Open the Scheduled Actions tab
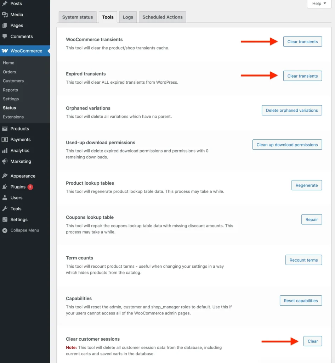Viewport: 335px width, 363px height. click(162, 17)
